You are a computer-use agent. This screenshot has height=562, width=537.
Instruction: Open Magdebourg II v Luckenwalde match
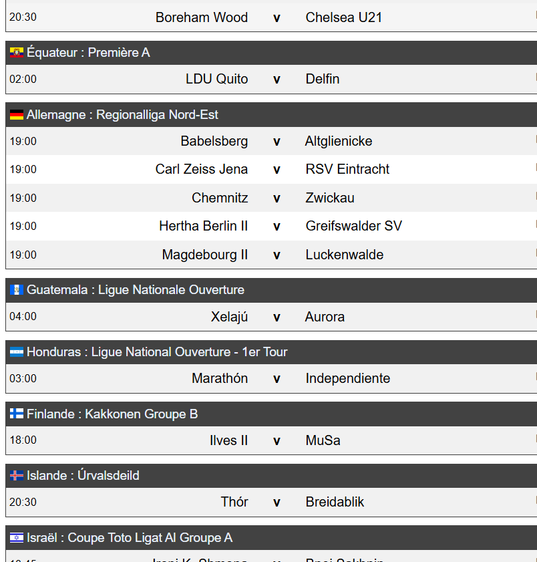coord(271,255)
